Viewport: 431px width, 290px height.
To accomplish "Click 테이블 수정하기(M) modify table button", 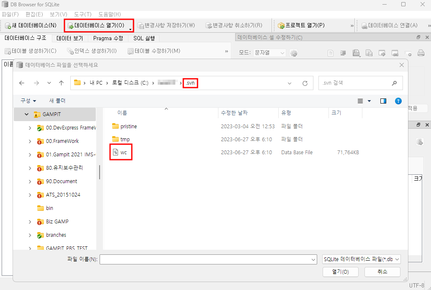I will click(154, 51).
